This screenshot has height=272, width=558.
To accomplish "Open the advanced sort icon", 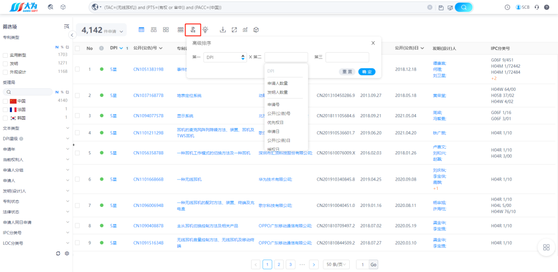I will point(193,30).
